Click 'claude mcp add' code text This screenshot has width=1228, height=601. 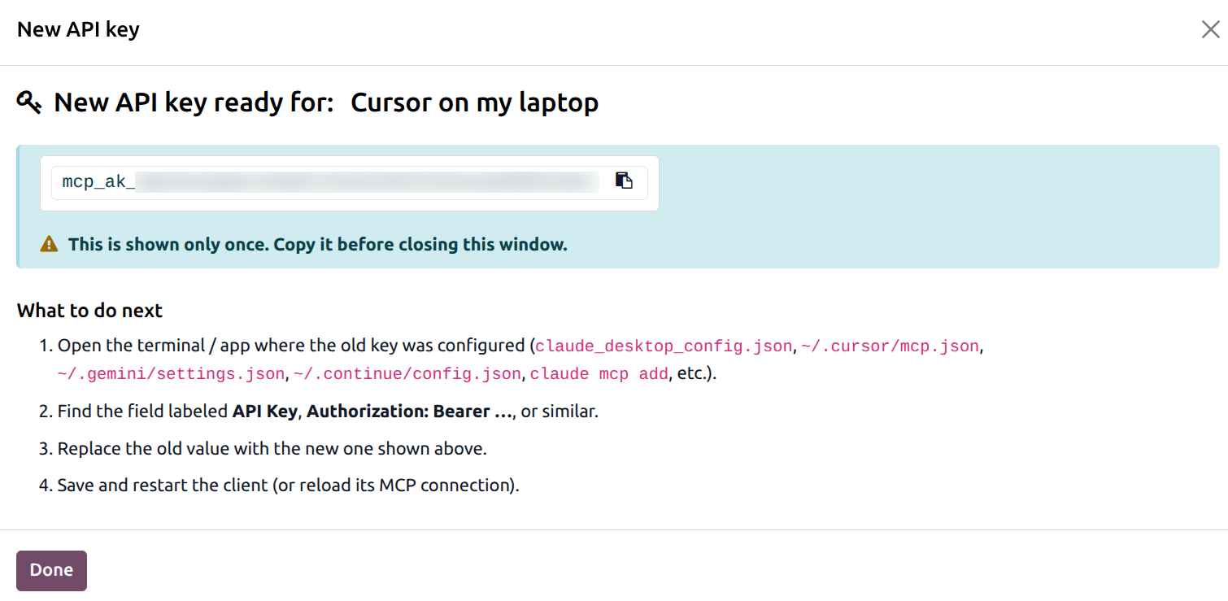599,375
